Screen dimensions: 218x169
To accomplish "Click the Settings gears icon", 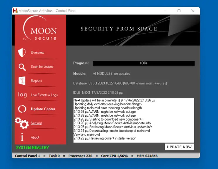I will click(22, 123).
